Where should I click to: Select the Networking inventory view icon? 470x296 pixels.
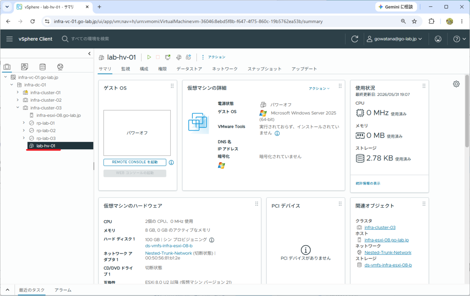(x=60, y=67)
